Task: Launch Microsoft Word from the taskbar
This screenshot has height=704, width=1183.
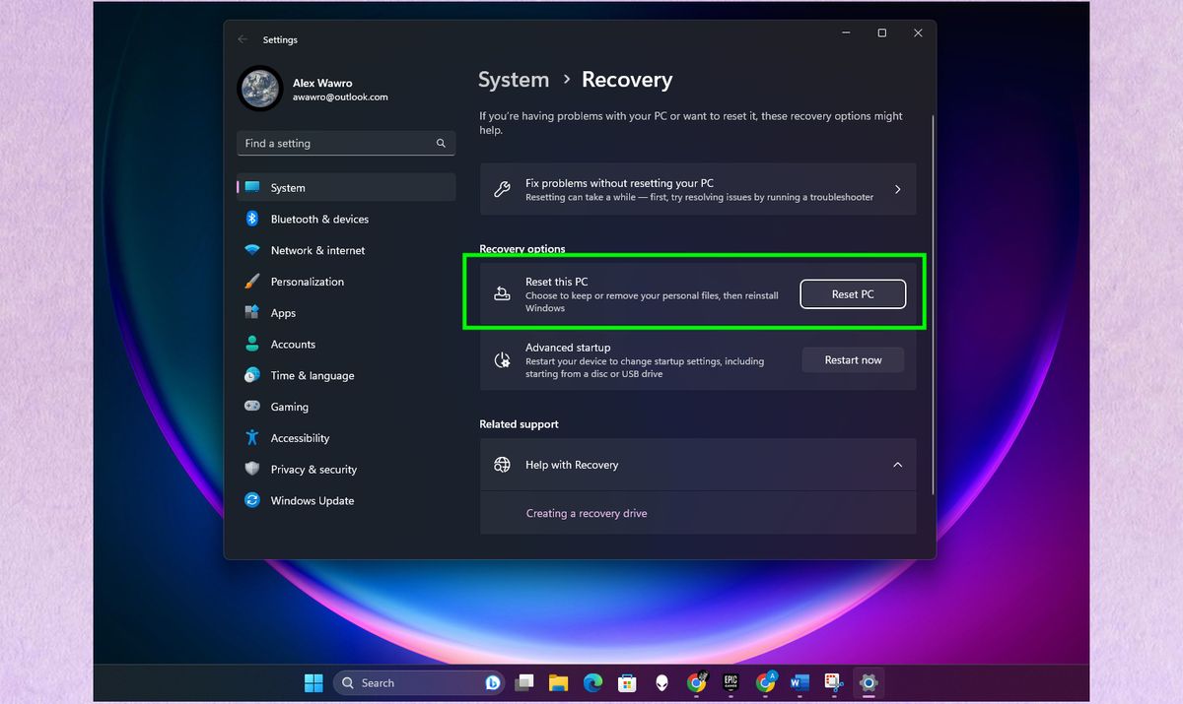Action: coord(800,682)
